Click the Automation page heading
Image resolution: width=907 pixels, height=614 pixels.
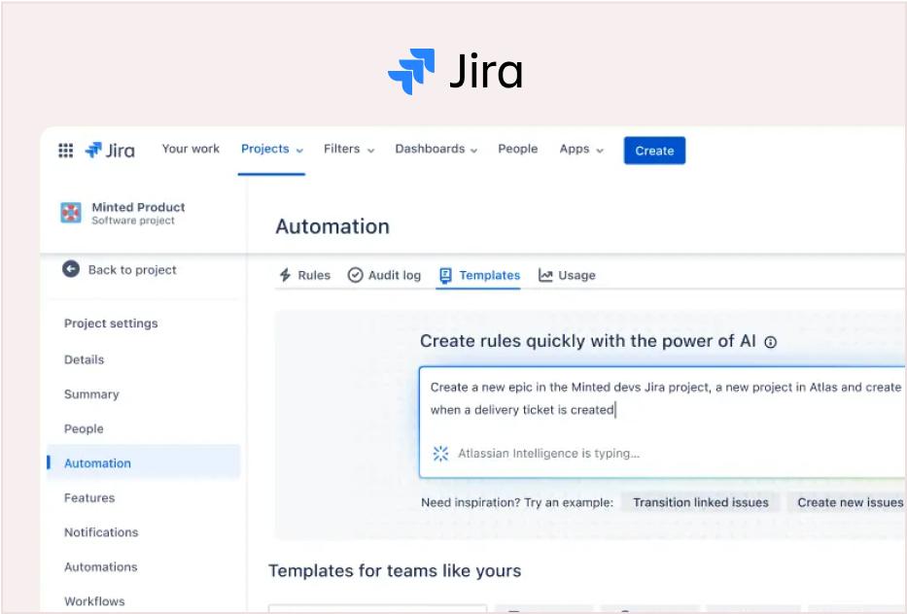click(x=332, y=226)
